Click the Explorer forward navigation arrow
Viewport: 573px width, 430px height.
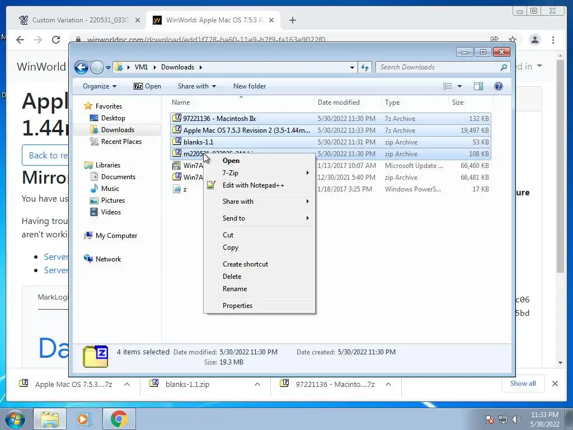click(97, 67)
